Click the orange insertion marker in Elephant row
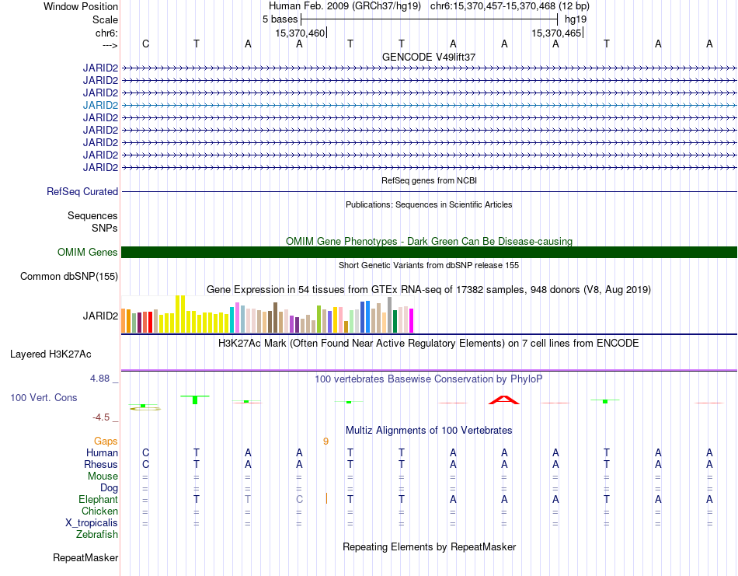 (x=326, y=498)
